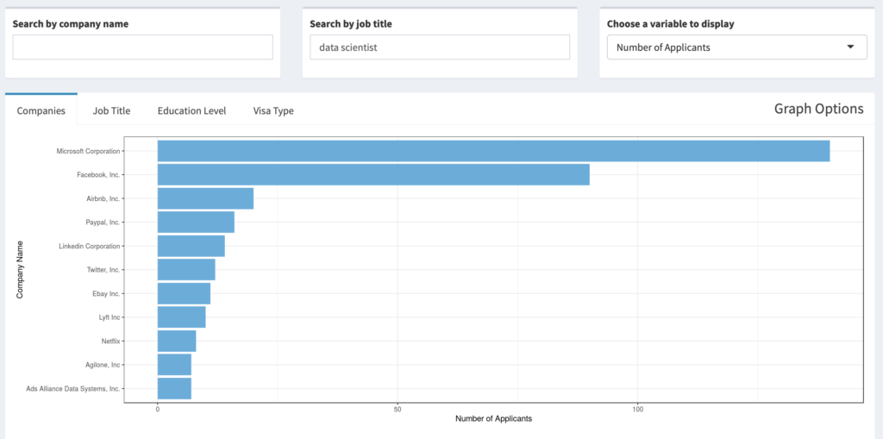
Task: Go to the Visa Type tab
Action: 273,110
